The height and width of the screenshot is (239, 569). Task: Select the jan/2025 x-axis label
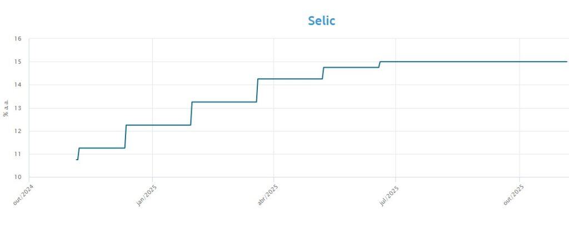(148, 194)
